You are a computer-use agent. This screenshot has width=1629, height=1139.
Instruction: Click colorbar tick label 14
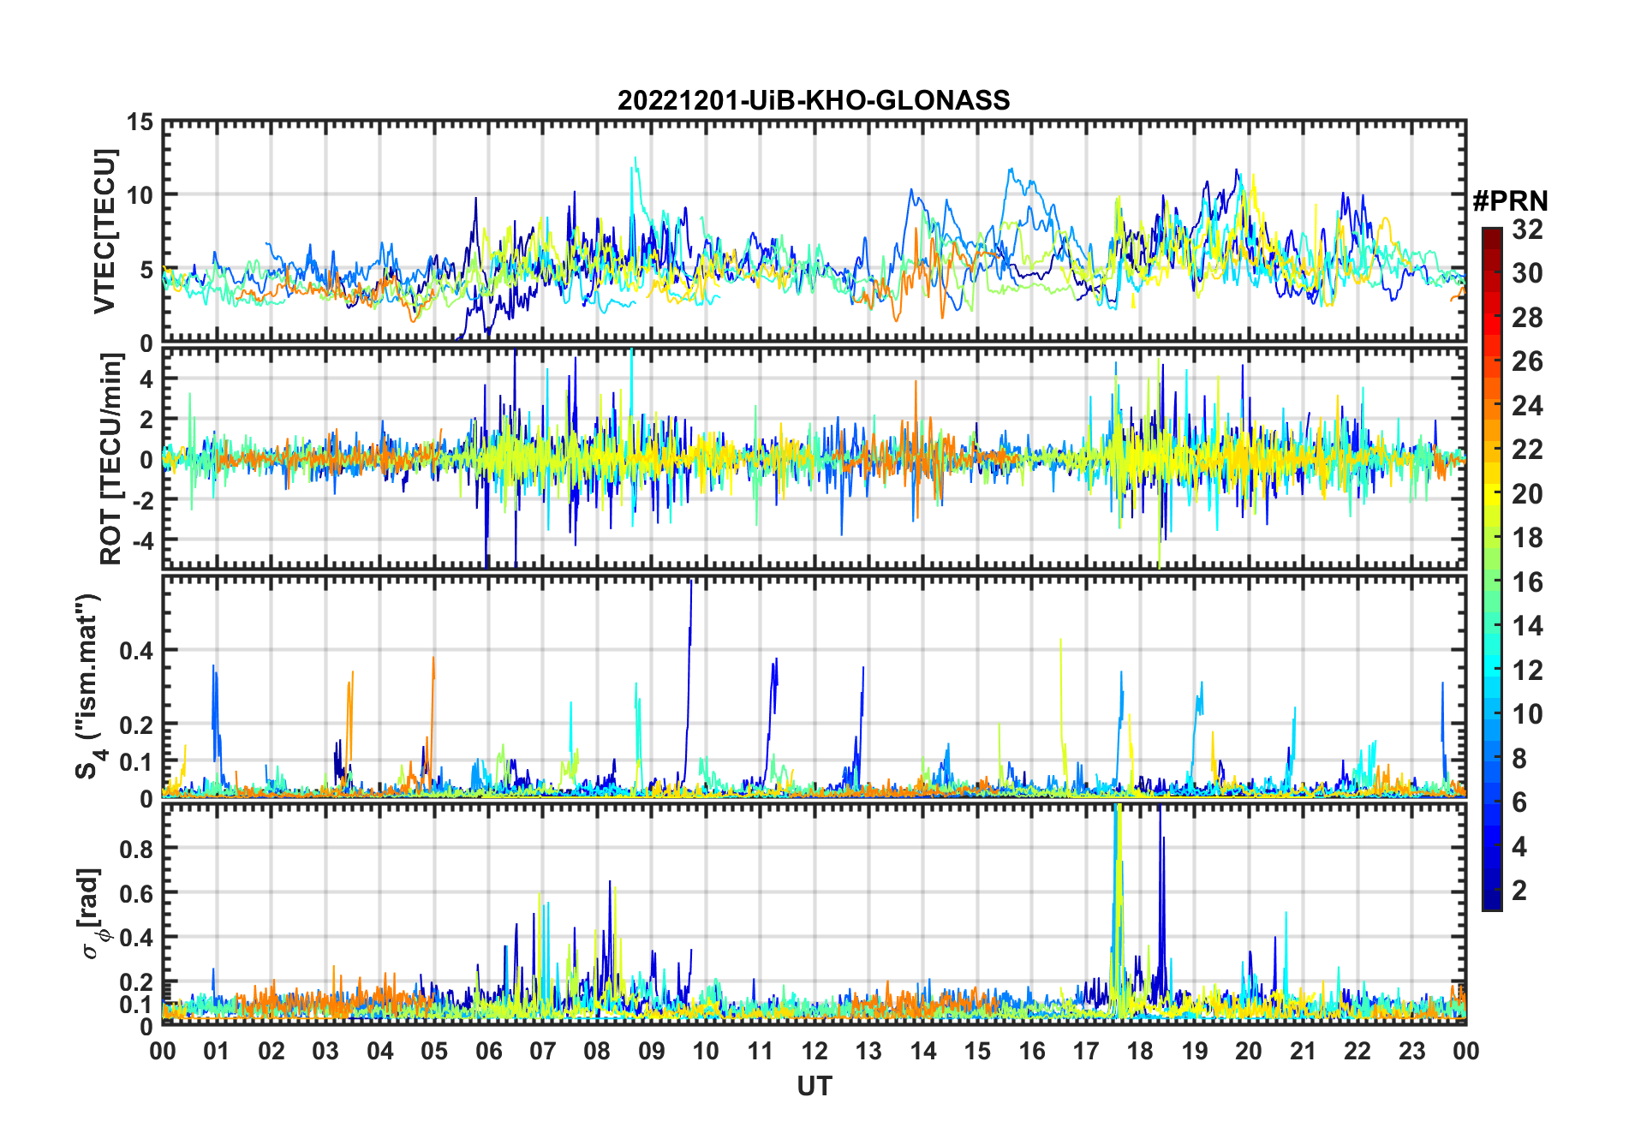tap(1527, 626)
